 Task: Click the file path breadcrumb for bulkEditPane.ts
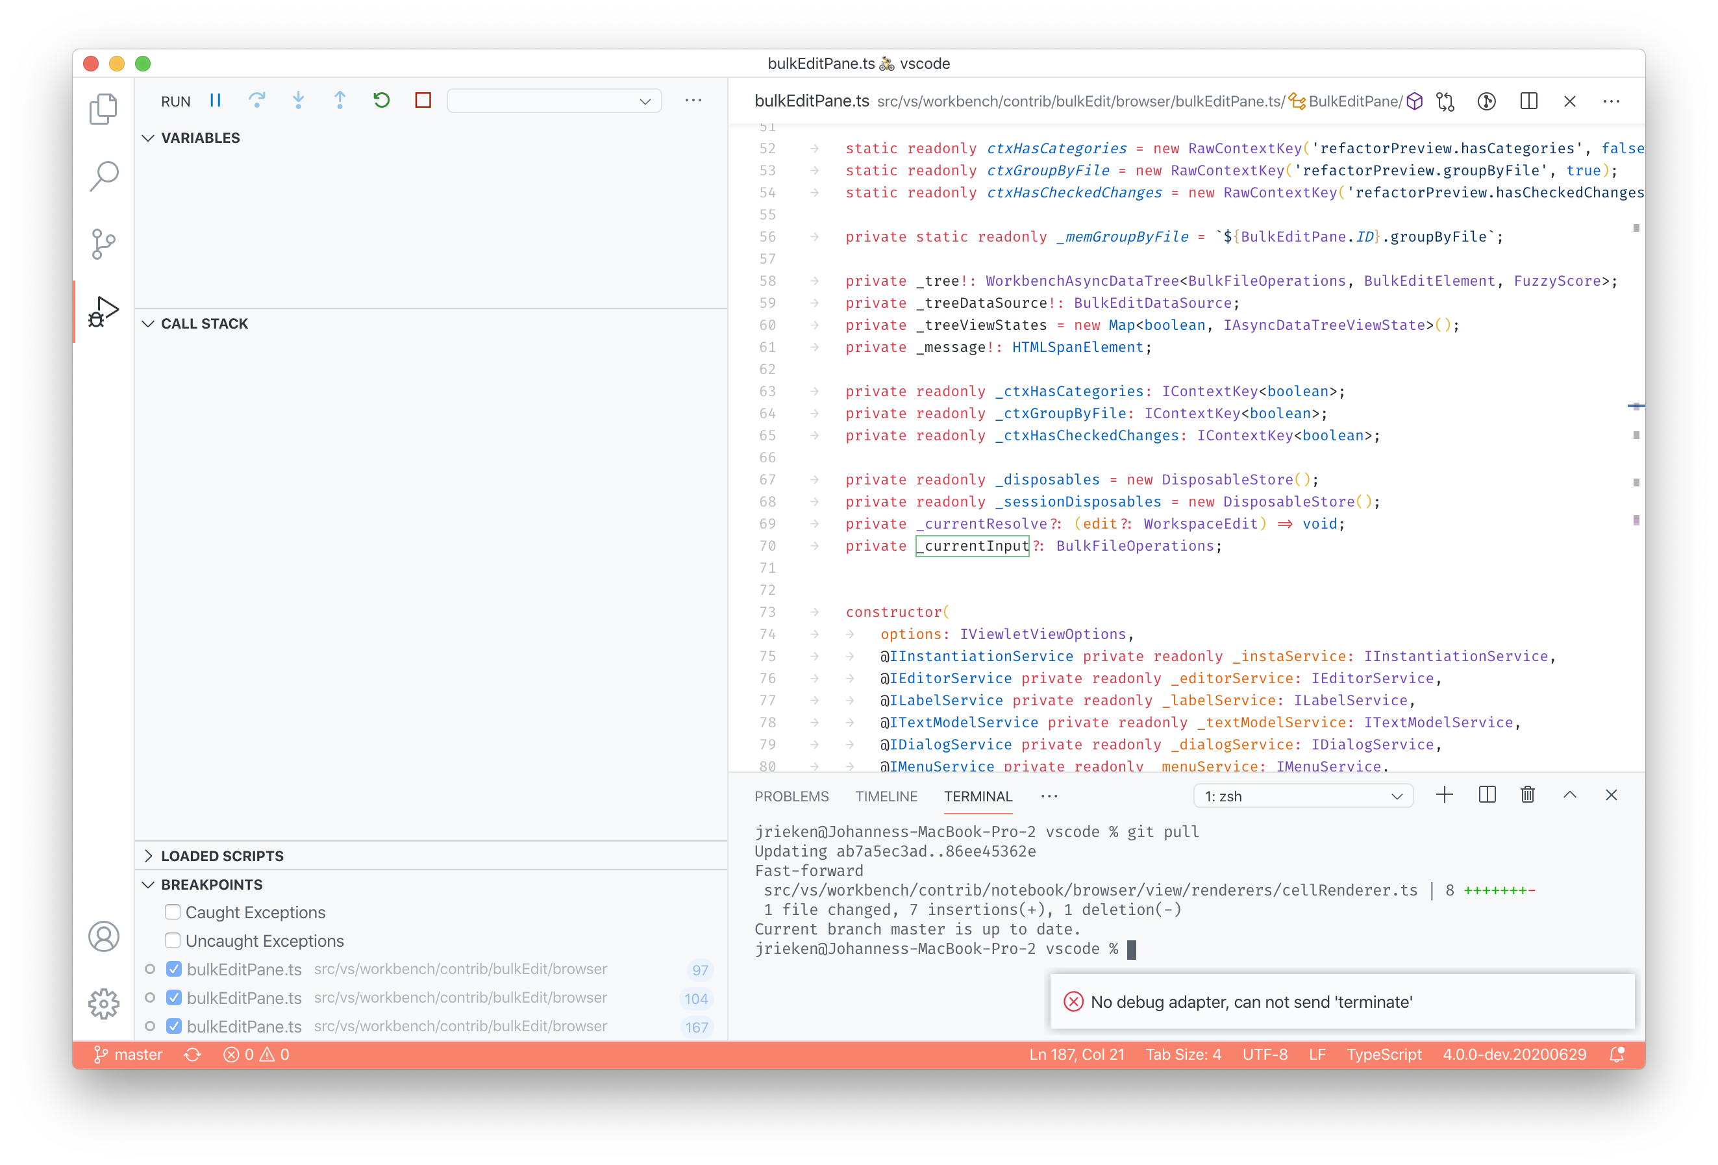tap(1081, 101)
